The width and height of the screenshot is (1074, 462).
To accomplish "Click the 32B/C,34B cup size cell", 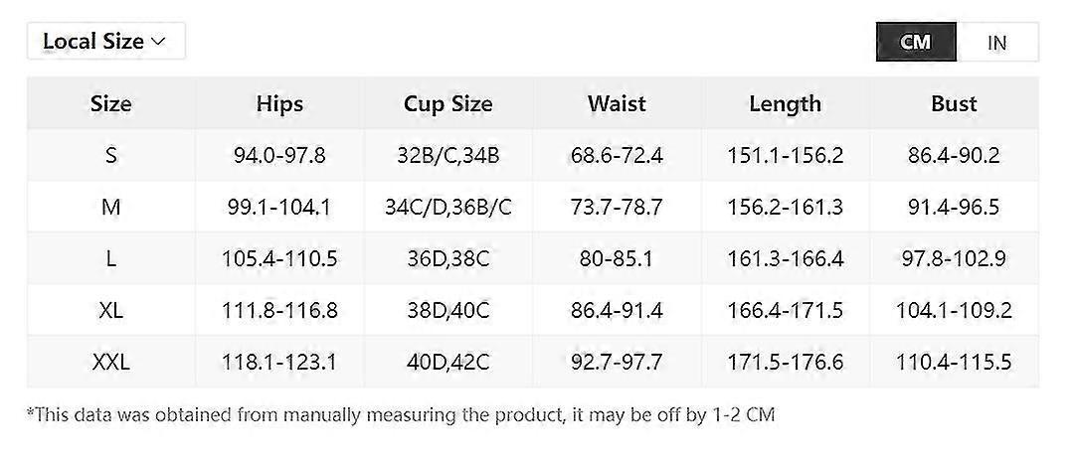I will pyautogui.click(x=447, y=155).
